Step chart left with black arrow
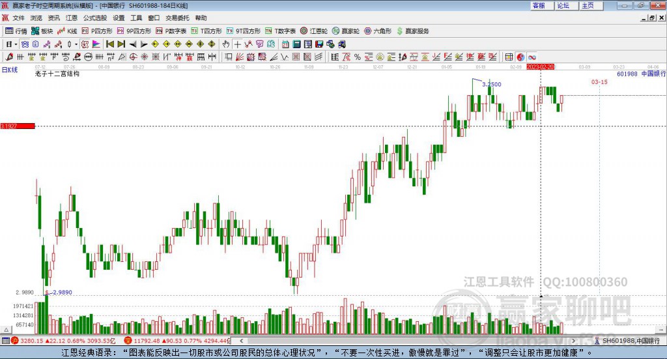The image size is (667, 359). (133, 44)
